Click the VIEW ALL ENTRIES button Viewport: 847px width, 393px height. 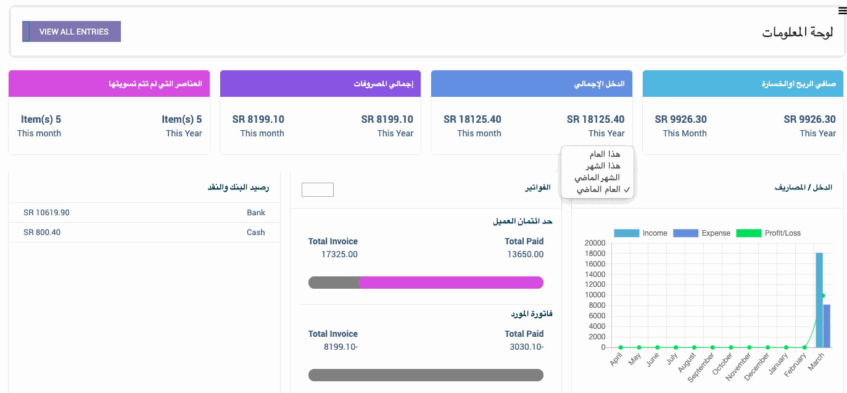pyautogui.click(x=72, y=31)
